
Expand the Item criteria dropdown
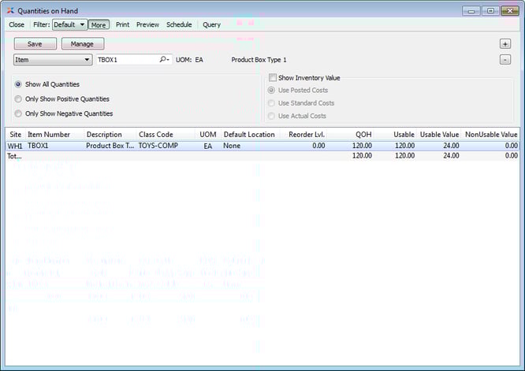pos(52,59)
